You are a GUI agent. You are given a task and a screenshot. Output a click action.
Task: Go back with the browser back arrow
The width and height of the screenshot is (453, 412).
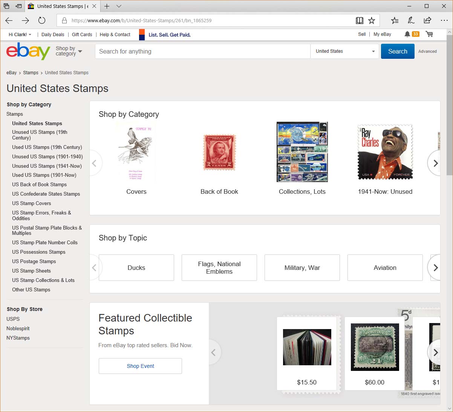[x=9, y=20]
